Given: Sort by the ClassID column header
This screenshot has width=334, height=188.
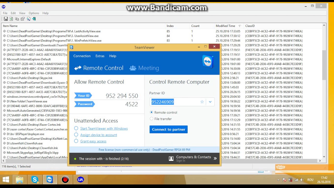Looking at the screenshot, I should click(283, 26).
